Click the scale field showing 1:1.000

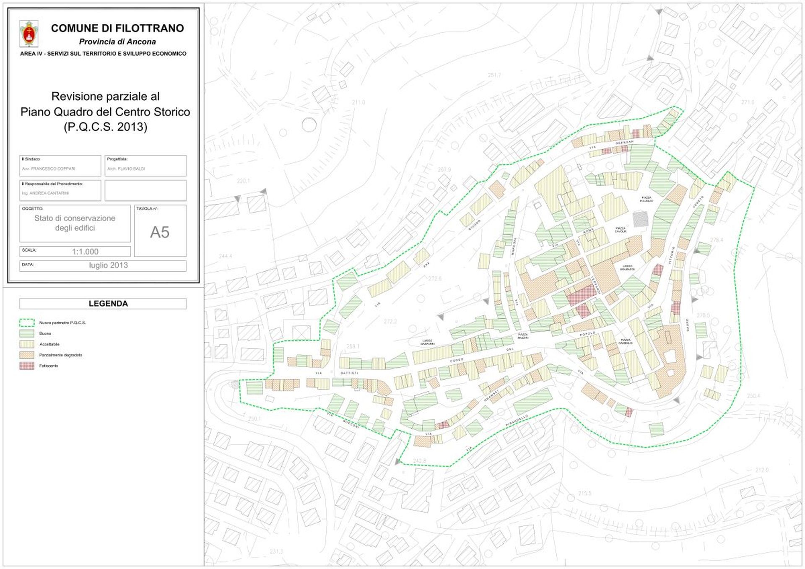point(75,252)
